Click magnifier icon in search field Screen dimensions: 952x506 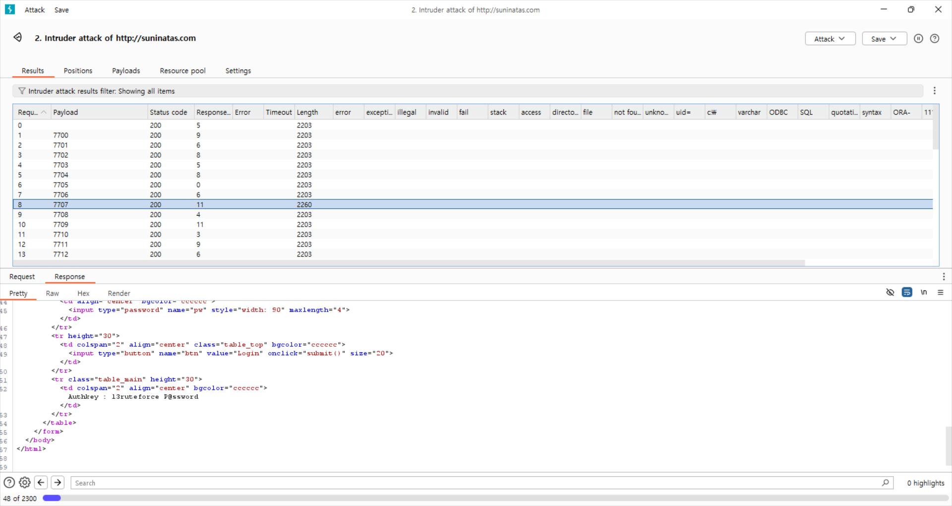tap(885, 483)
